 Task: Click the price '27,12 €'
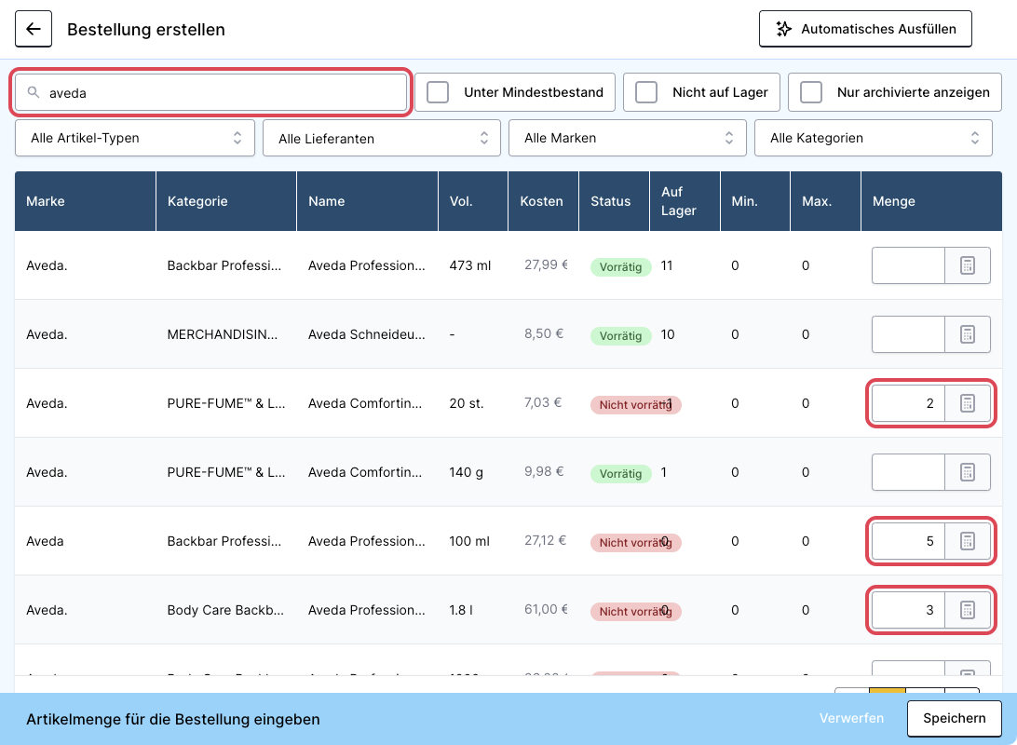[x=545, y=540]
